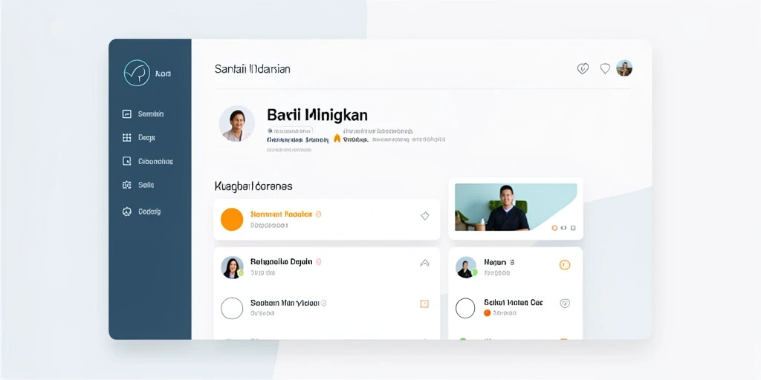
Task: Open the gear icon beside Solio
Action: pos(126,185)
